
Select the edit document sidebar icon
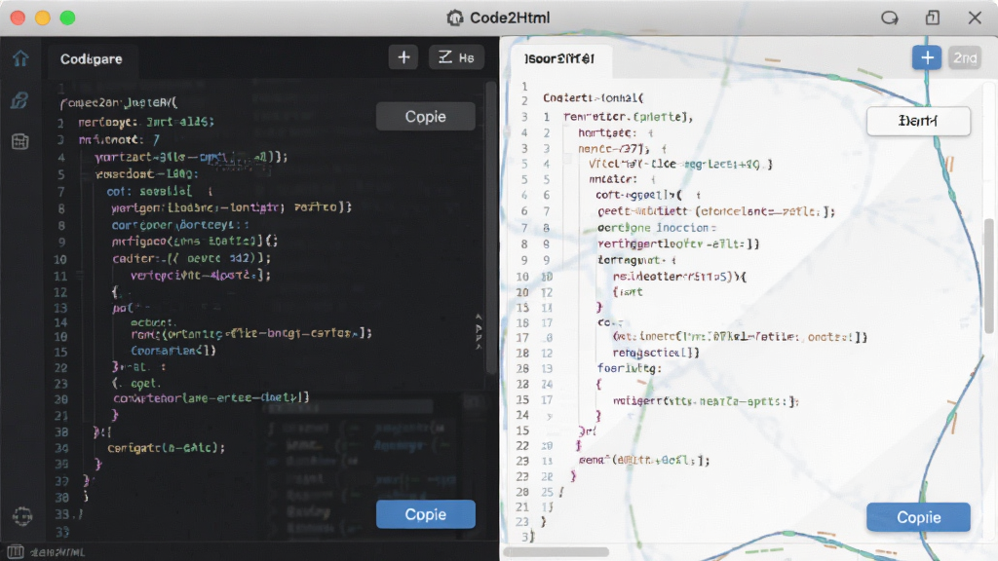19,100
